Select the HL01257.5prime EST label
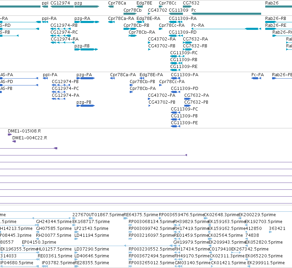 point(54,249)
